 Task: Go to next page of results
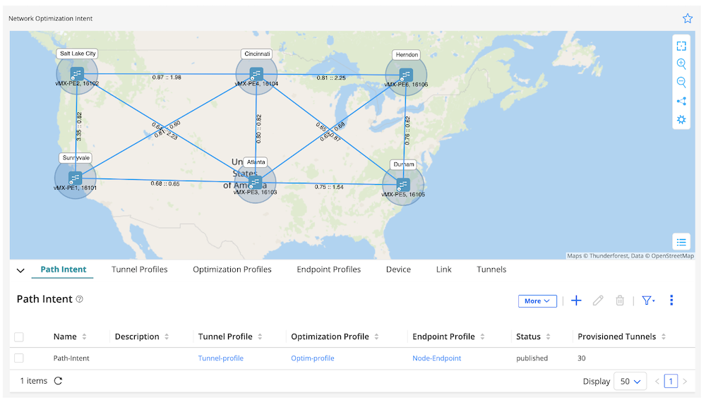click(685, 381)
